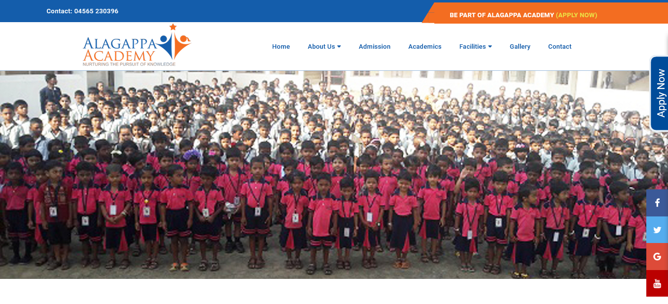Click the Nurturing the Pursuit of Knowledge tagline

[x=129, y=64]
